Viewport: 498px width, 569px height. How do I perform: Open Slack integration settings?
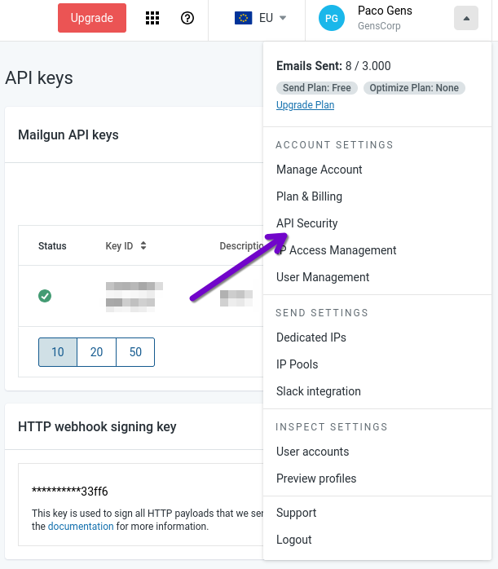pos(318,391)
